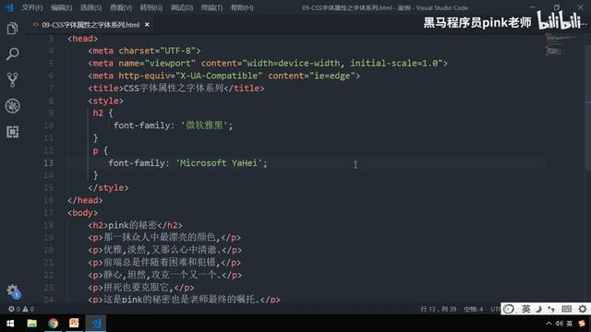Click the opening <body> tag

click(x=82, y=213)
